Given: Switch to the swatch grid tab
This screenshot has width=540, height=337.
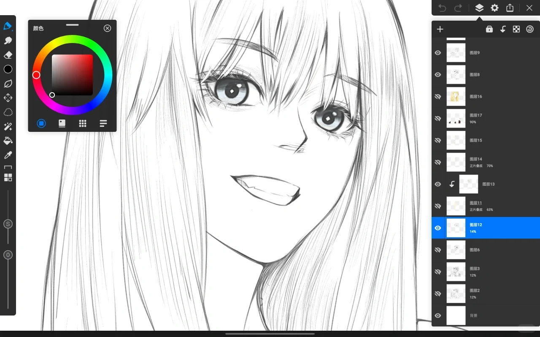Looking at the screenshot, I should pyautogui.click(x=83, y=123).
